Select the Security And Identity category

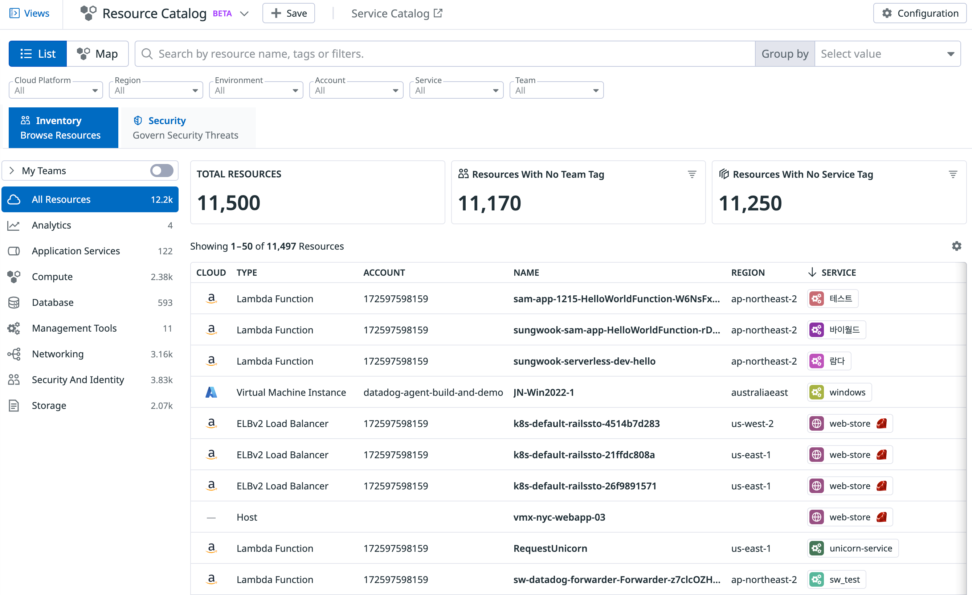78,379
